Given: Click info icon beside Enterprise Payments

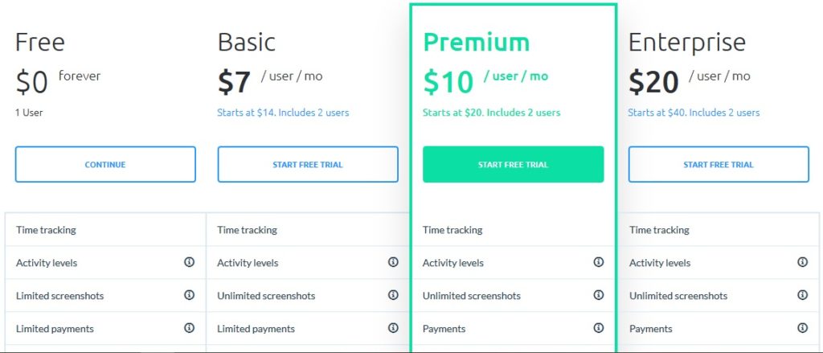Looking at the screenshot, I should click(803, 328).
